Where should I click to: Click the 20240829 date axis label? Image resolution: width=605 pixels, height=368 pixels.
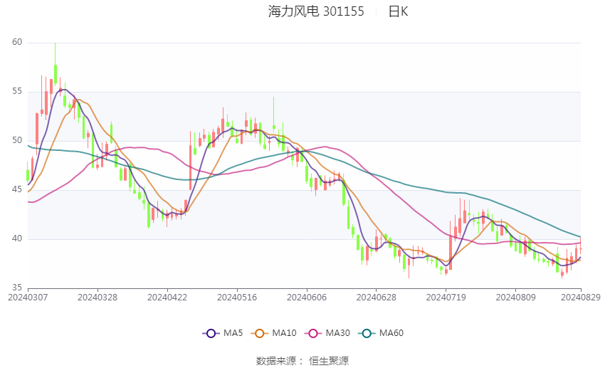pyautogui.click(x=581, y=297)
